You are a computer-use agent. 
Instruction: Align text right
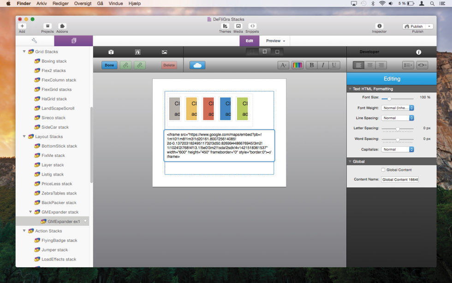(x=381, y=65)
